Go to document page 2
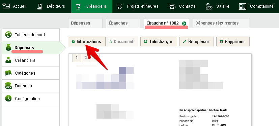Viewport: 279px width, 126px height. point(86,57)
